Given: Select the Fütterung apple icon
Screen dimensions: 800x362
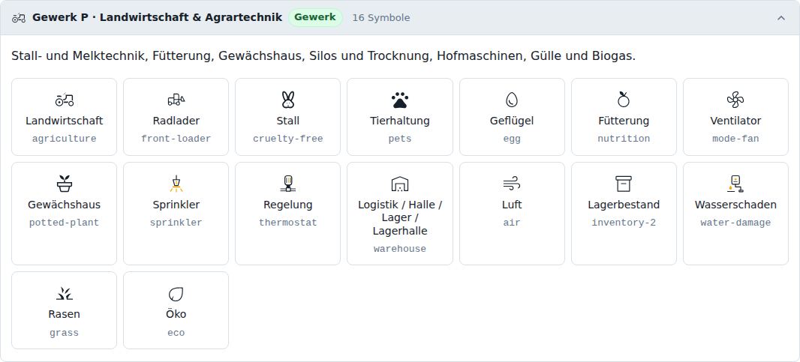Looking at the screenshot, I should pos(624,100).
